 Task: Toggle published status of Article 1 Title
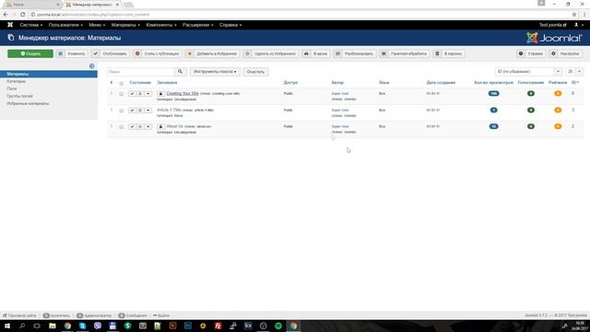tap(132, 110)
